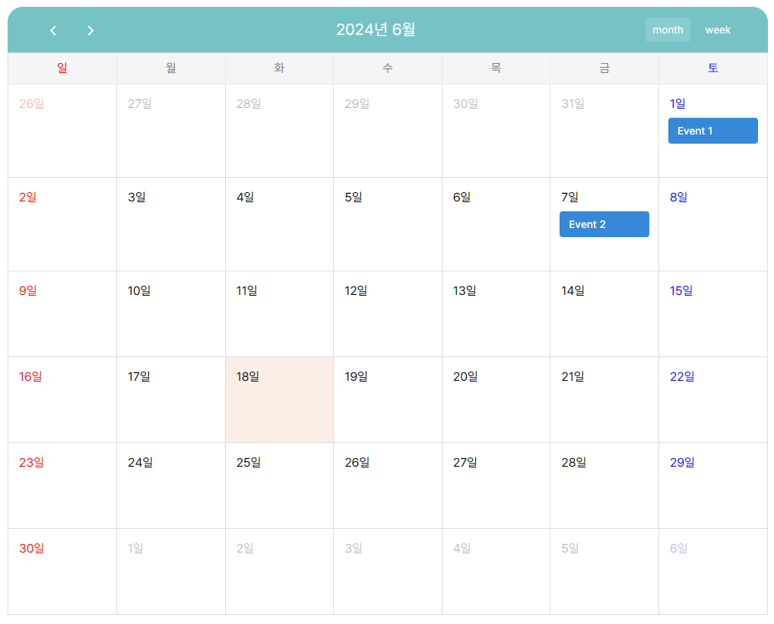Switch to the week view
Image resolution: width=774 pixels, height=624 pixels.
[x=717, y=30]
